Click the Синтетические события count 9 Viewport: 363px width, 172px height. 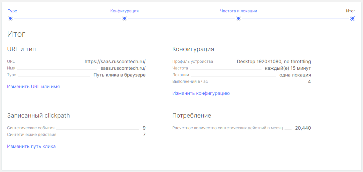pyautogui.click(x=144, y=128)
